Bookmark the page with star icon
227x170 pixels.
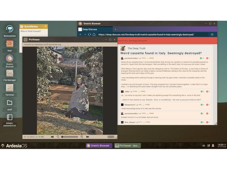coord(212,35)
